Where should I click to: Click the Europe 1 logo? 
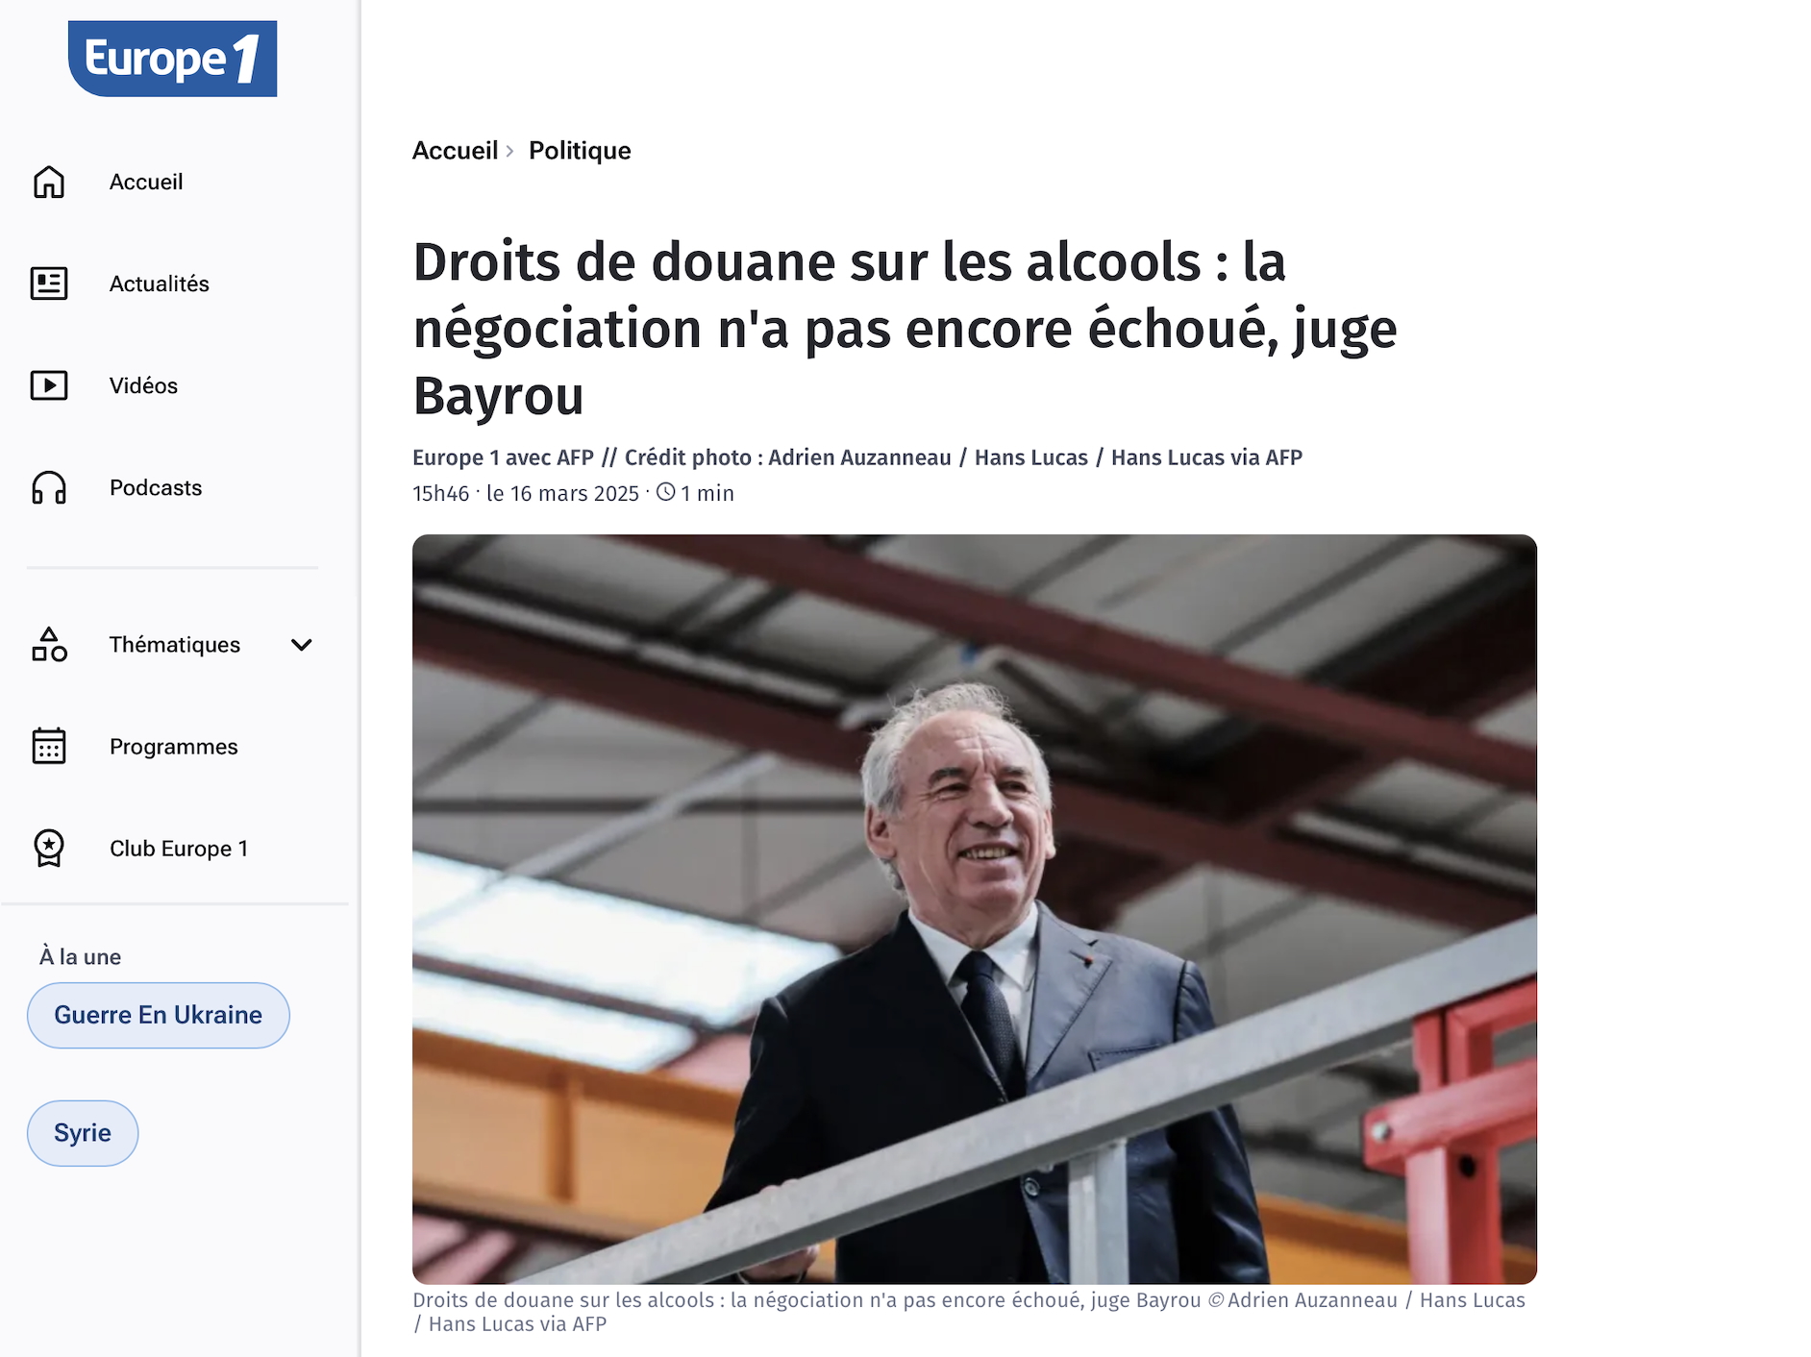pos(173,59)
